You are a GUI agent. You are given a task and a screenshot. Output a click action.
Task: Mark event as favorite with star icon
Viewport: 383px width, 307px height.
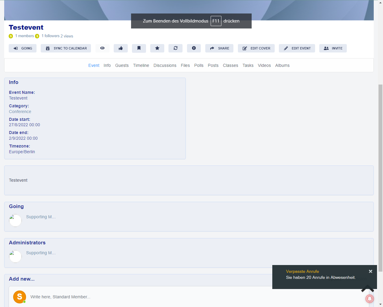pos(157,48)
